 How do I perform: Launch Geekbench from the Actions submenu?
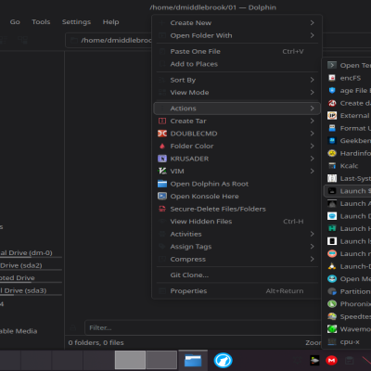348,141
